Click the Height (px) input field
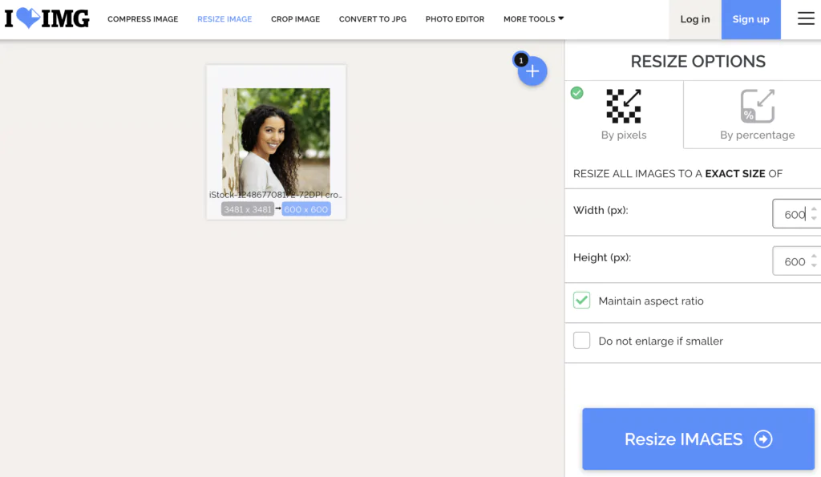The width and height of the screenshot is (821, 477). (792, 261)
